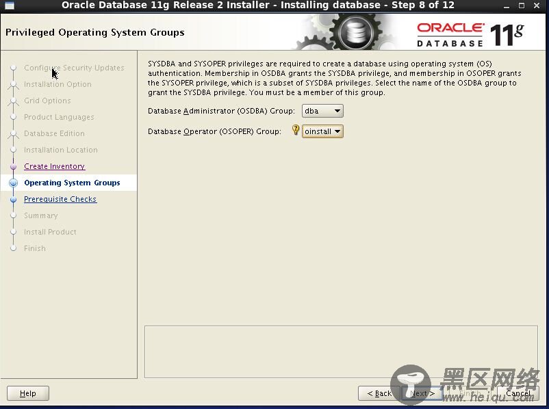This screenshot has height=409, width=549.
Task: Minimize the installer window
Action: pos(507,5)
